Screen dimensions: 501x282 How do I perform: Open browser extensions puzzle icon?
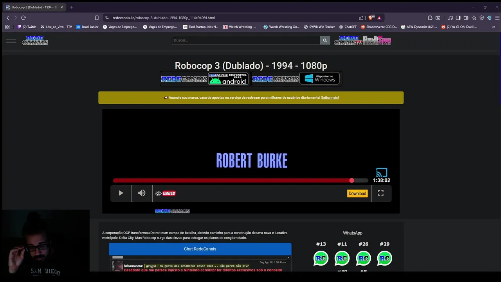(430, 18)
